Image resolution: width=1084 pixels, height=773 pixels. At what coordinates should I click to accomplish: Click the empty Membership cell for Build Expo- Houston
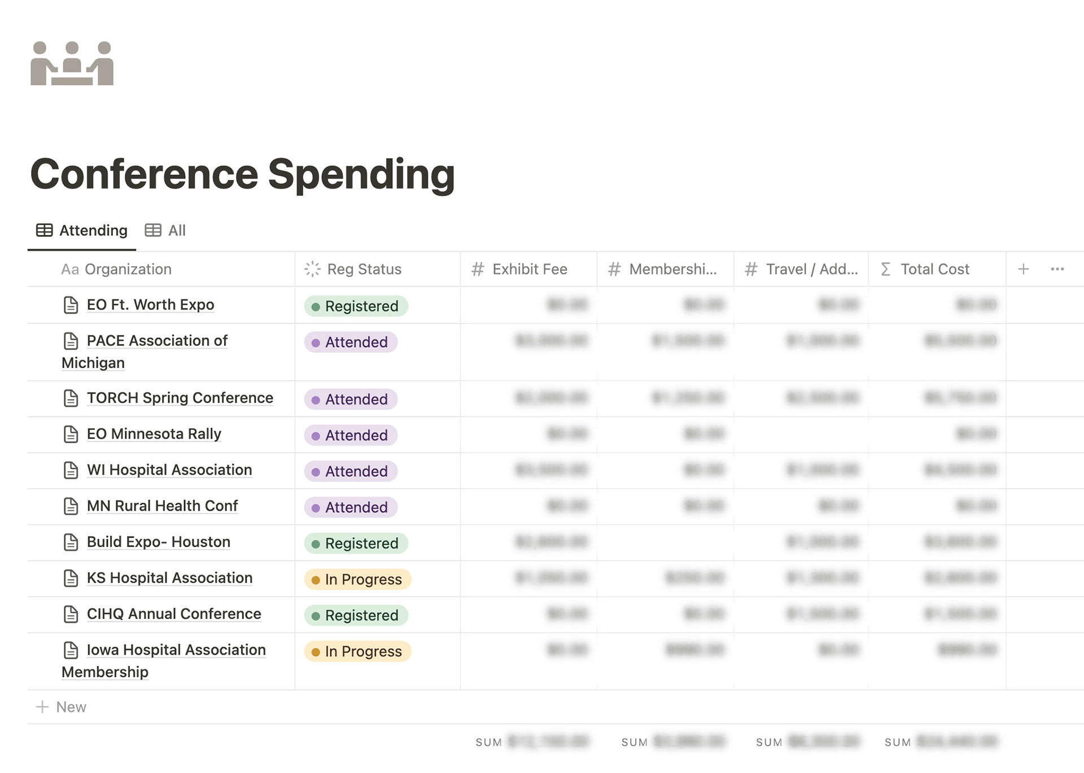click(665, 543)
